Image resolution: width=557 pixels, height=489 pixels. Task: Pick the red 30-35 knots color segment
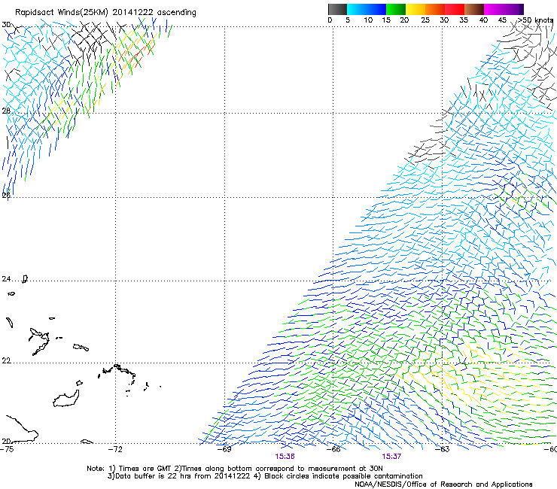455,9
